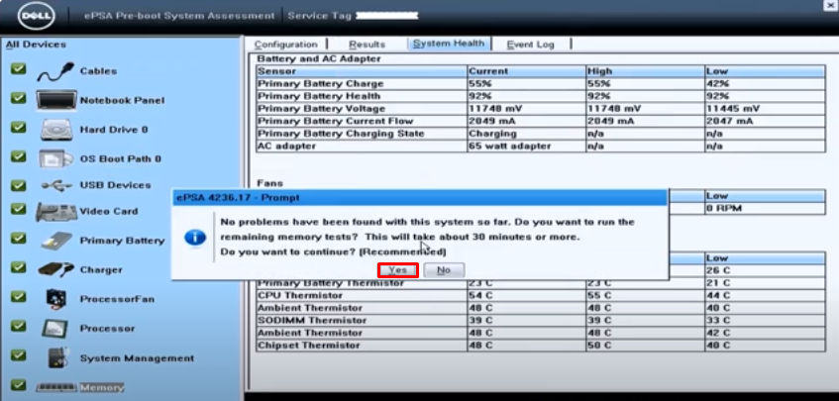The height and width of the screenshot is (401, 839).
Task: Select the Processor chip icon
Action: (x=55, y=328)
